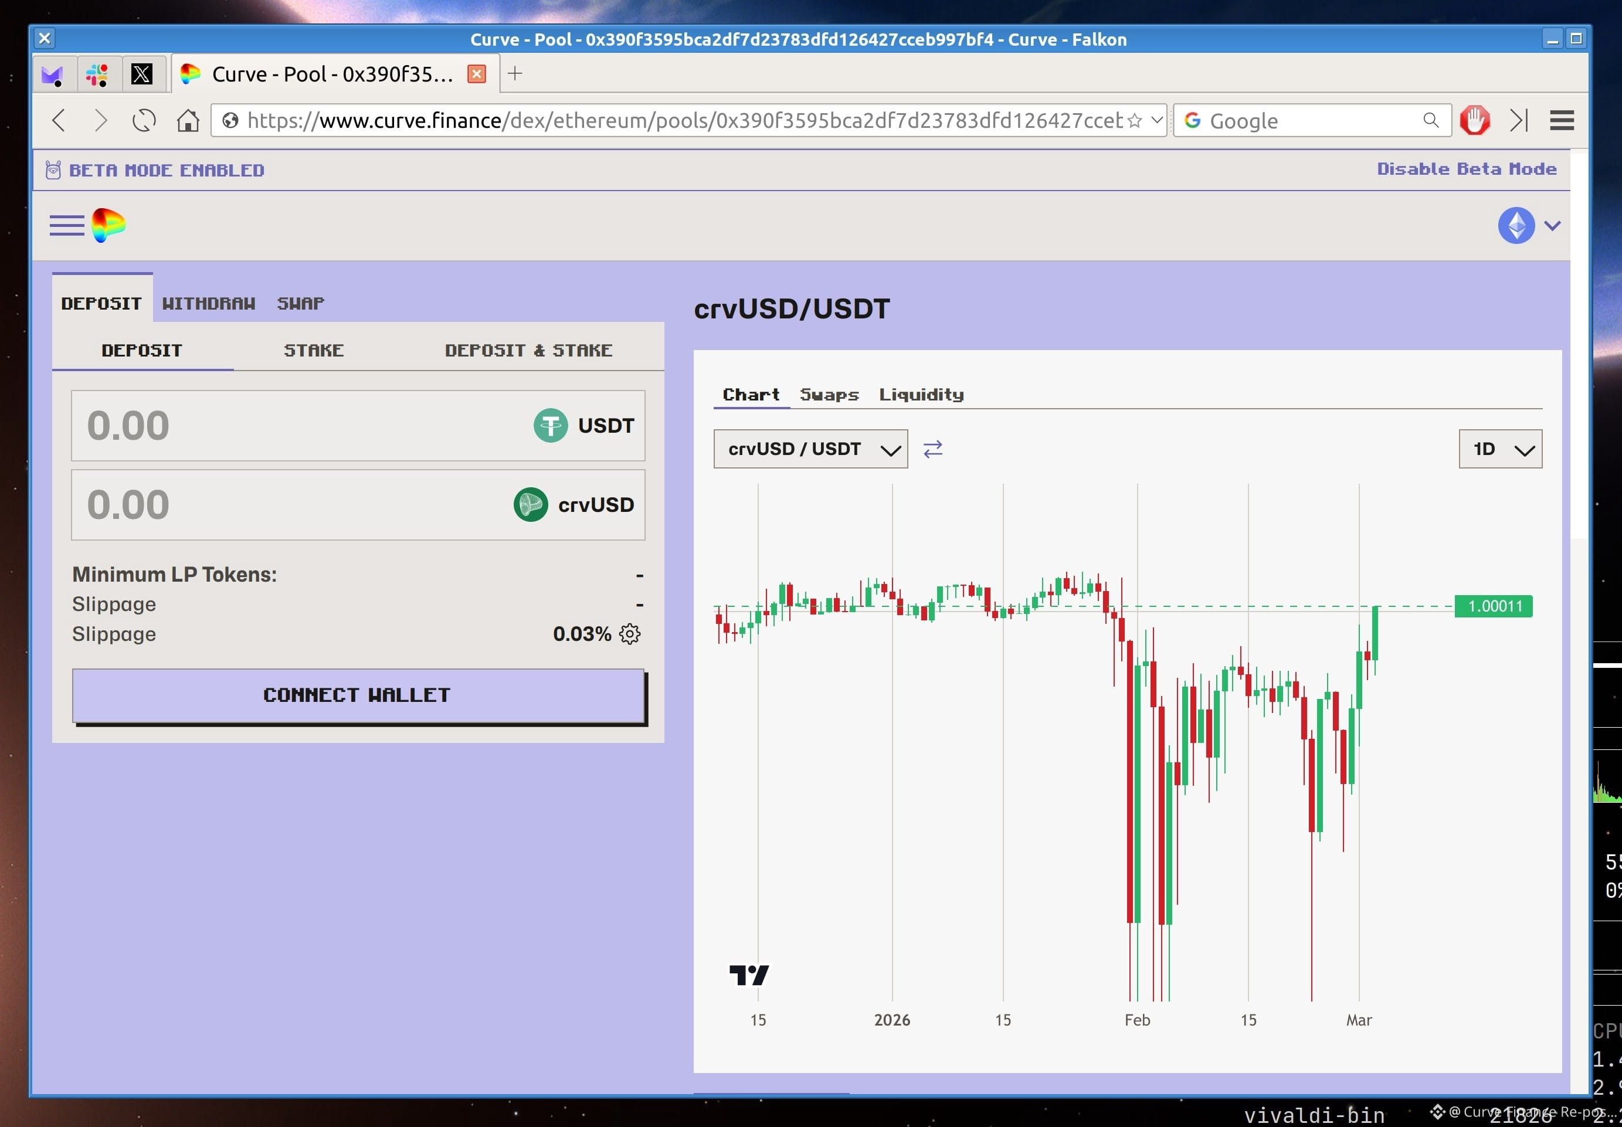The height and width of the screenshot is (1127, 1622).
Task: Click the crvUSD/USDT pool heading
Action: tap(792, 309)
